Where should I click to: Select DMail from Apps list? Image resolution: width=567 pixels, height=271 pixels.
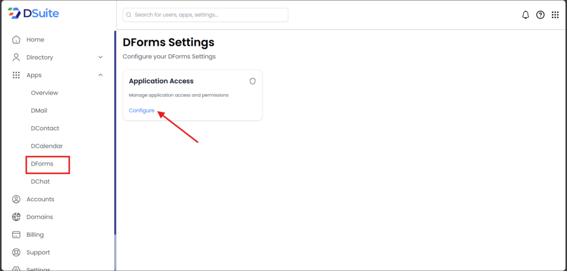pyautogui.click(x=39, y=111)
